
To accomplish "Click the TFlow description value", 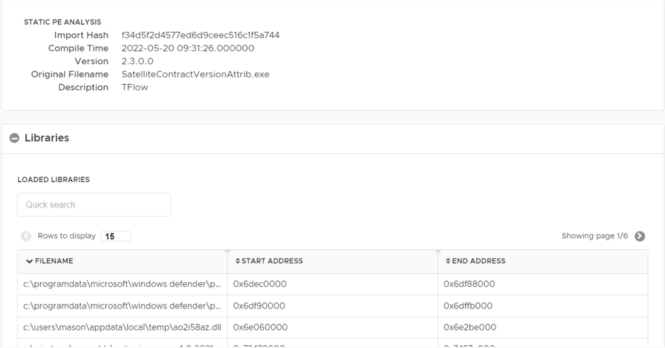I will coord(135,87).
